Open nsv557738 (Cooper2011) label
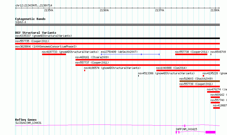The image size is (227, 135). (192, 52)
